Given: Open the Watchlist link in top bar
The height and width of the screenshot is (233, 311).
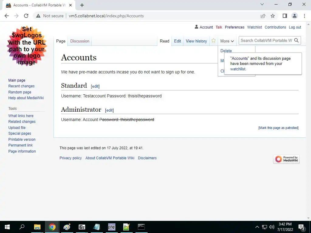Looking at the screenshot, I should (x=255, y=27).
